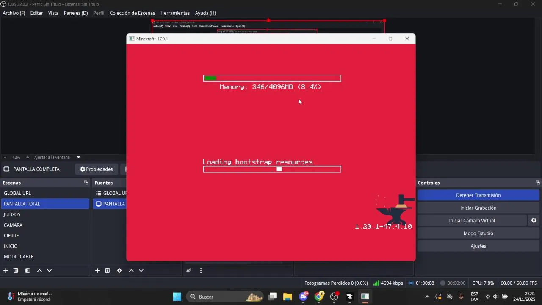Remove selected source with Fuentes trash icon

click(108, 271)
